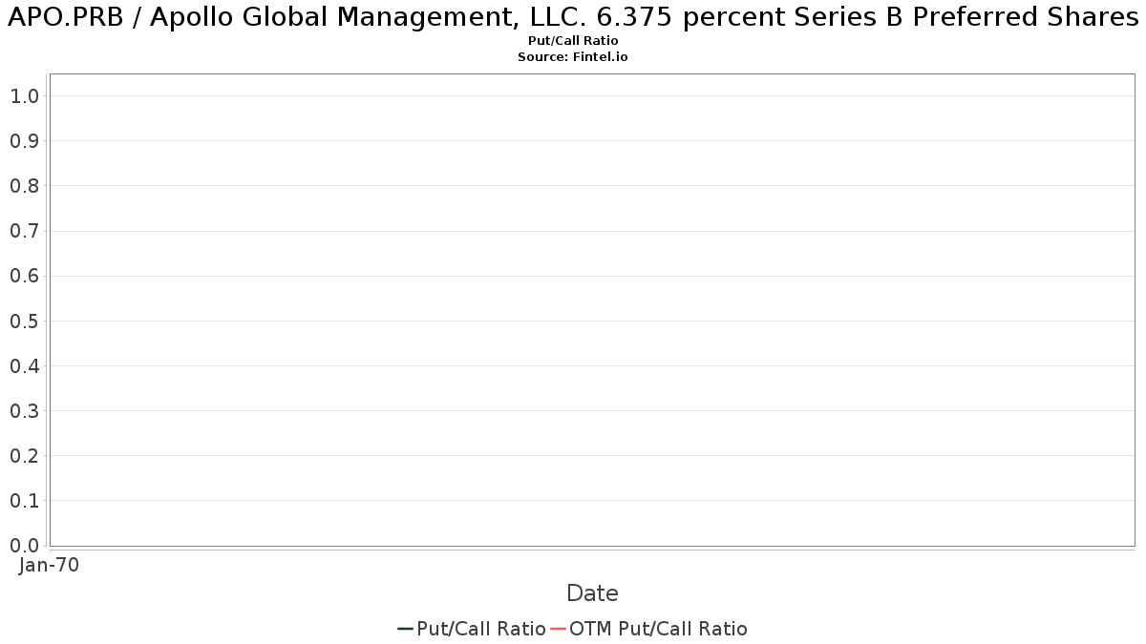
Task: Click the dark green Put/Call Ratio legend line
Action: tap(405, 629)
